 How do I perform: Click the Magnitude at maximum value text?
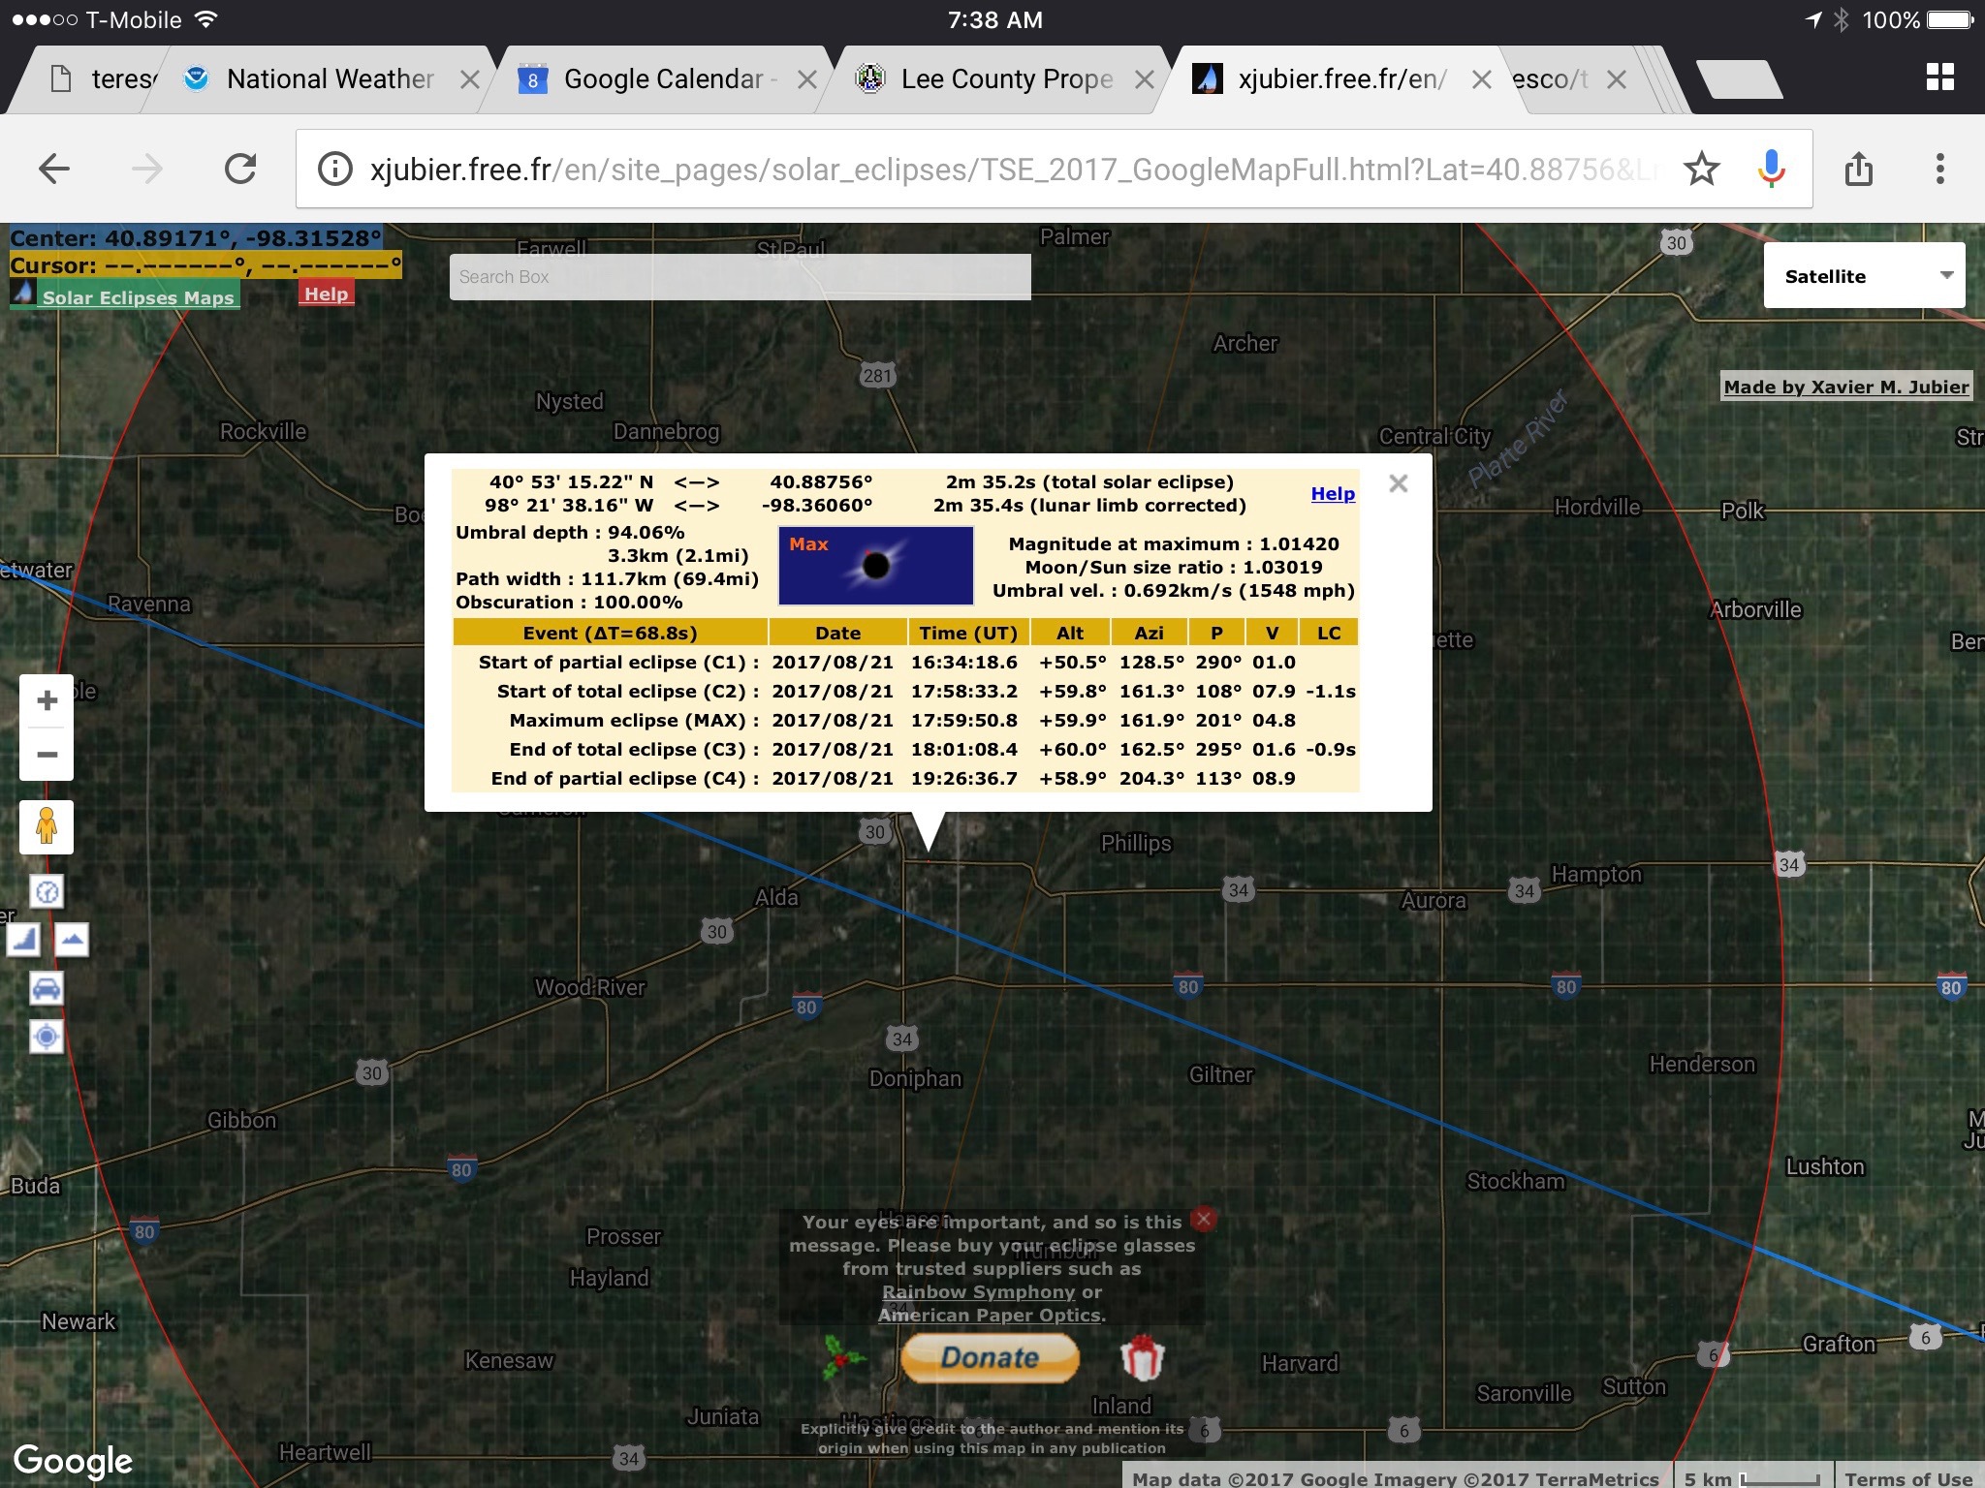click(1174, 544)
